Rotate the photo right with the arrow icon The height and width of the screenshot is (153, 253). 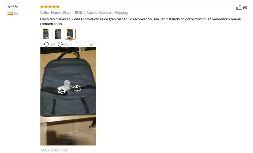(60, 44)
